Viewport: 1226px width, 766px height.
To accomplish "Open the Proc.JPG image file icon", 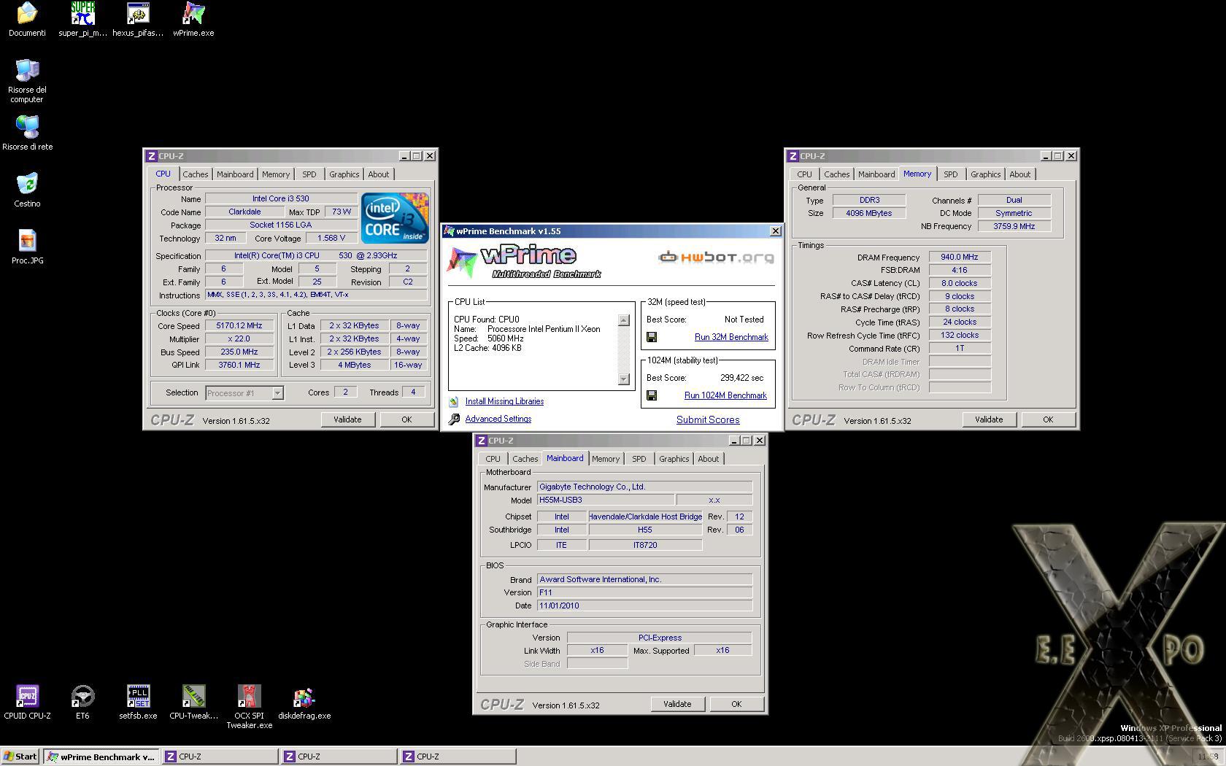I will (27, 241).
